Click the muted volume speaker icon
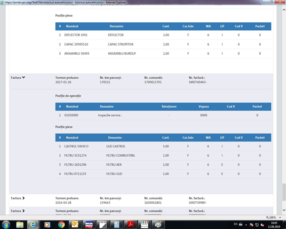286x229 pixels. pyautogui.click(x=263, y=225)
